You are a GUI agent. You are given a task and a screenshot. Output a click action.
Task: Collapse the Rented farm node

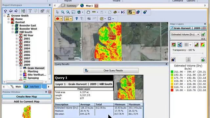[9, 22]
